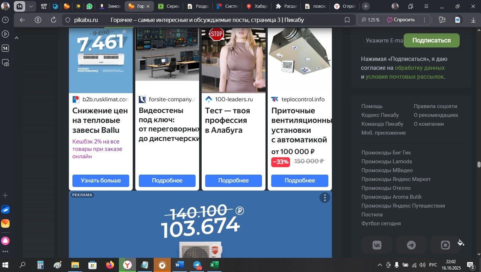Click Узнать больше on Ballu ad
This screenshot has height=272, width=481.
100,181
